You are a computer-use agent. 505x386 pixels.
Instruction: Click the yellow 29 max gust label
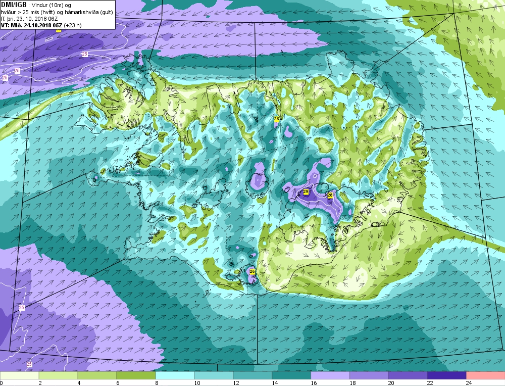306,191
